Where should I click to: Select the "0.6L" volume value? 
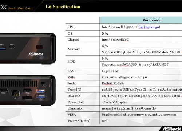click(105, 121)
